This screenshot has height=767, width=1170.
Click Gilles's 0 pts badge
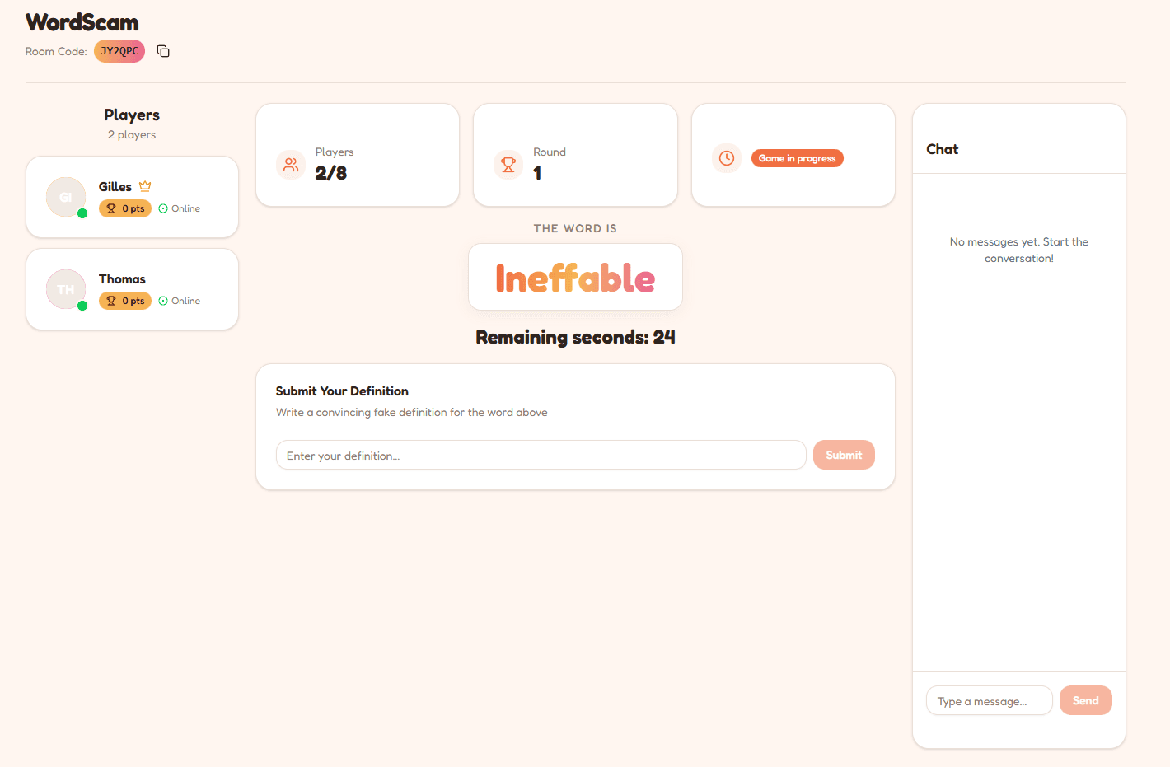point(125,208)
